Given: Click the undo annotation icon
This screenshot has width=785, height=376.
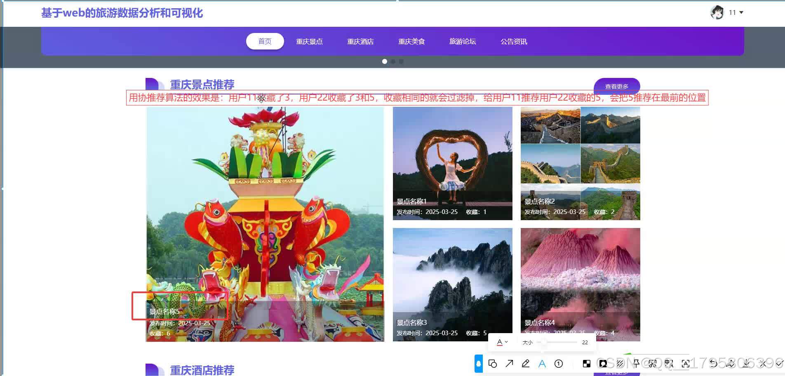Looking at the screenshot, I should point(714,364).
